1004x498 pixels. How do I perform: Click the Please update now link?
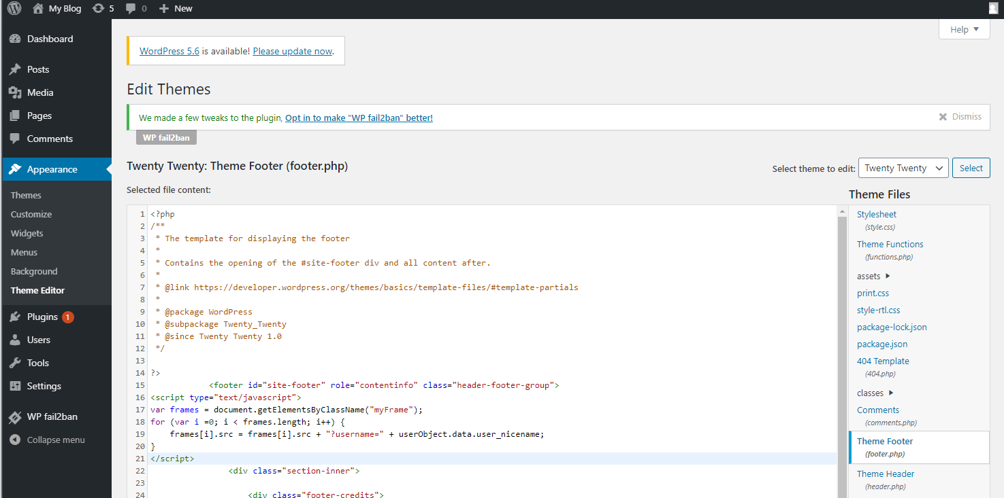[293, 51]
